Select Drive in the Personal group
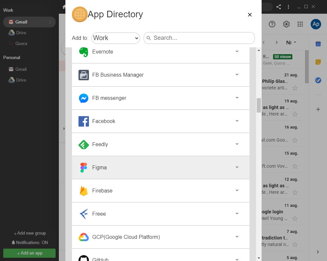 click(x=17, y=80)
